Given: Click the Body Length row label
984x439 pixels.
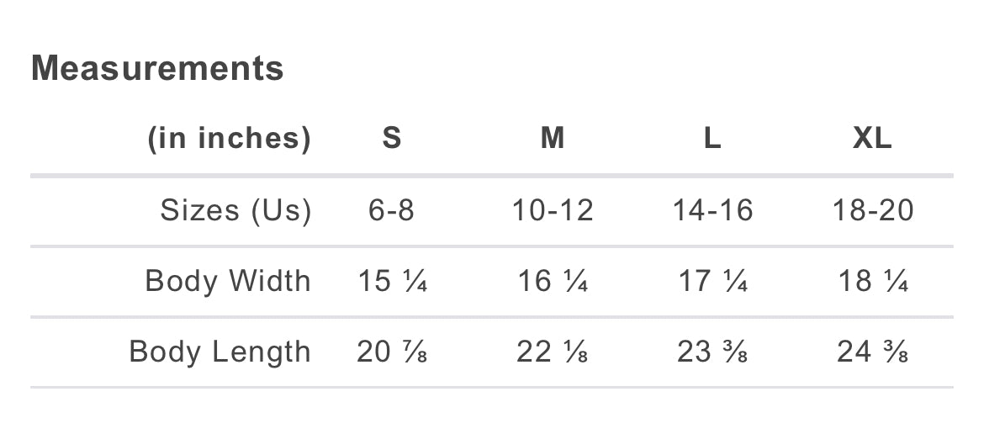Looking at the screenshot, I should [220, 352].
